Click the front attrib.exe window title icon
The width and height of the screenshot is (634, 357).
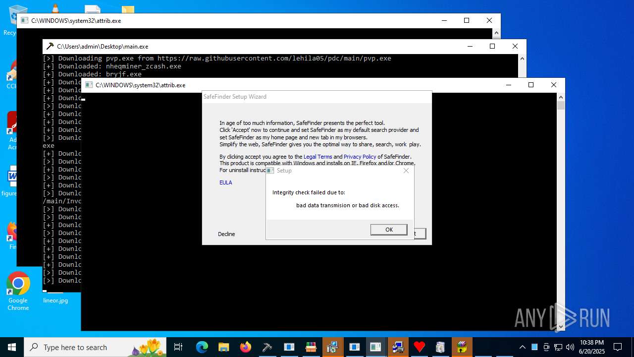[89, 85]
